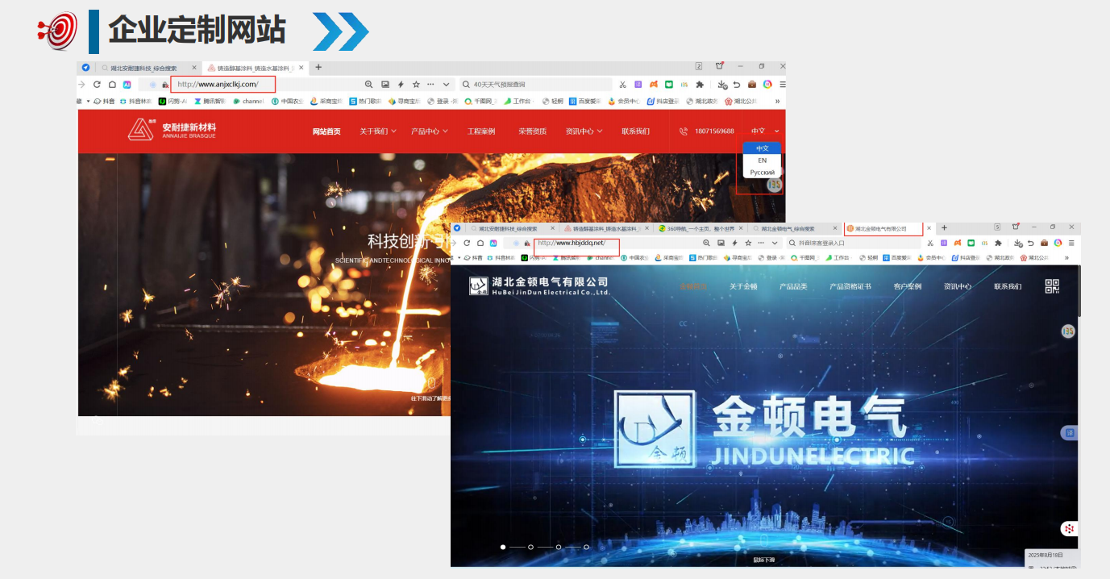The image size is (1110, 579).
Task: Click the red dotted floating icon at Jindun page right edge
Action: tap(1068, 529)
